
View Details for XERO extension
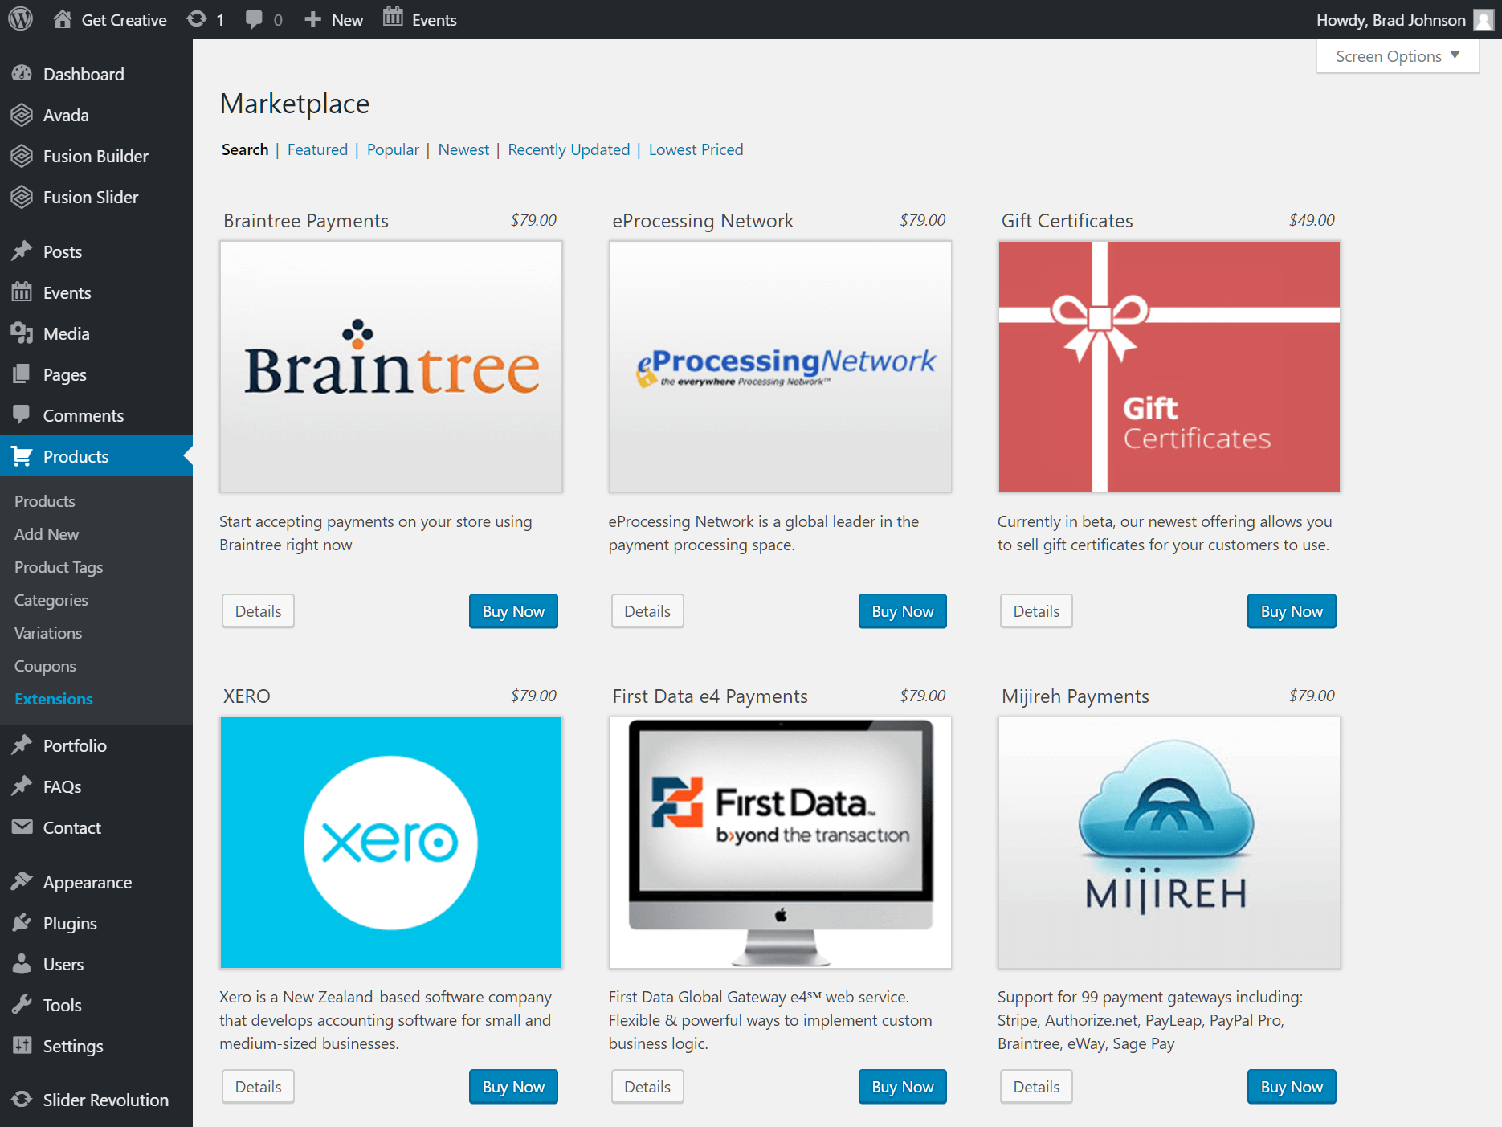pyautogui.click(x=258, y=1087)
